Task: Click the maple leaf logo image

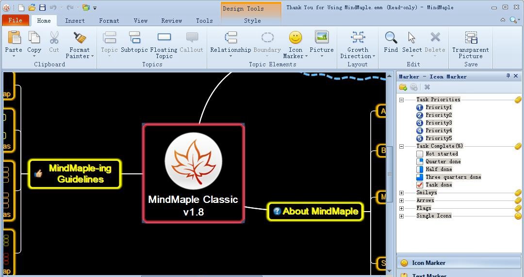Action: 194,161
